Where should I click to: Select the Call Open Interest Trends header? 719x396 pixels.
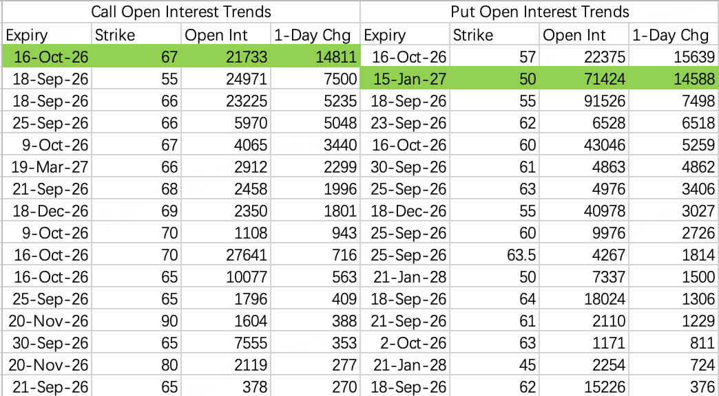181,12
